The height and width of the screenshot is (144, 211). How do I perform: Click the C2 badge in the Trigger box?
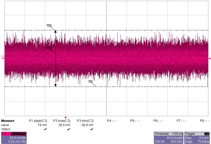pos(207,134)
